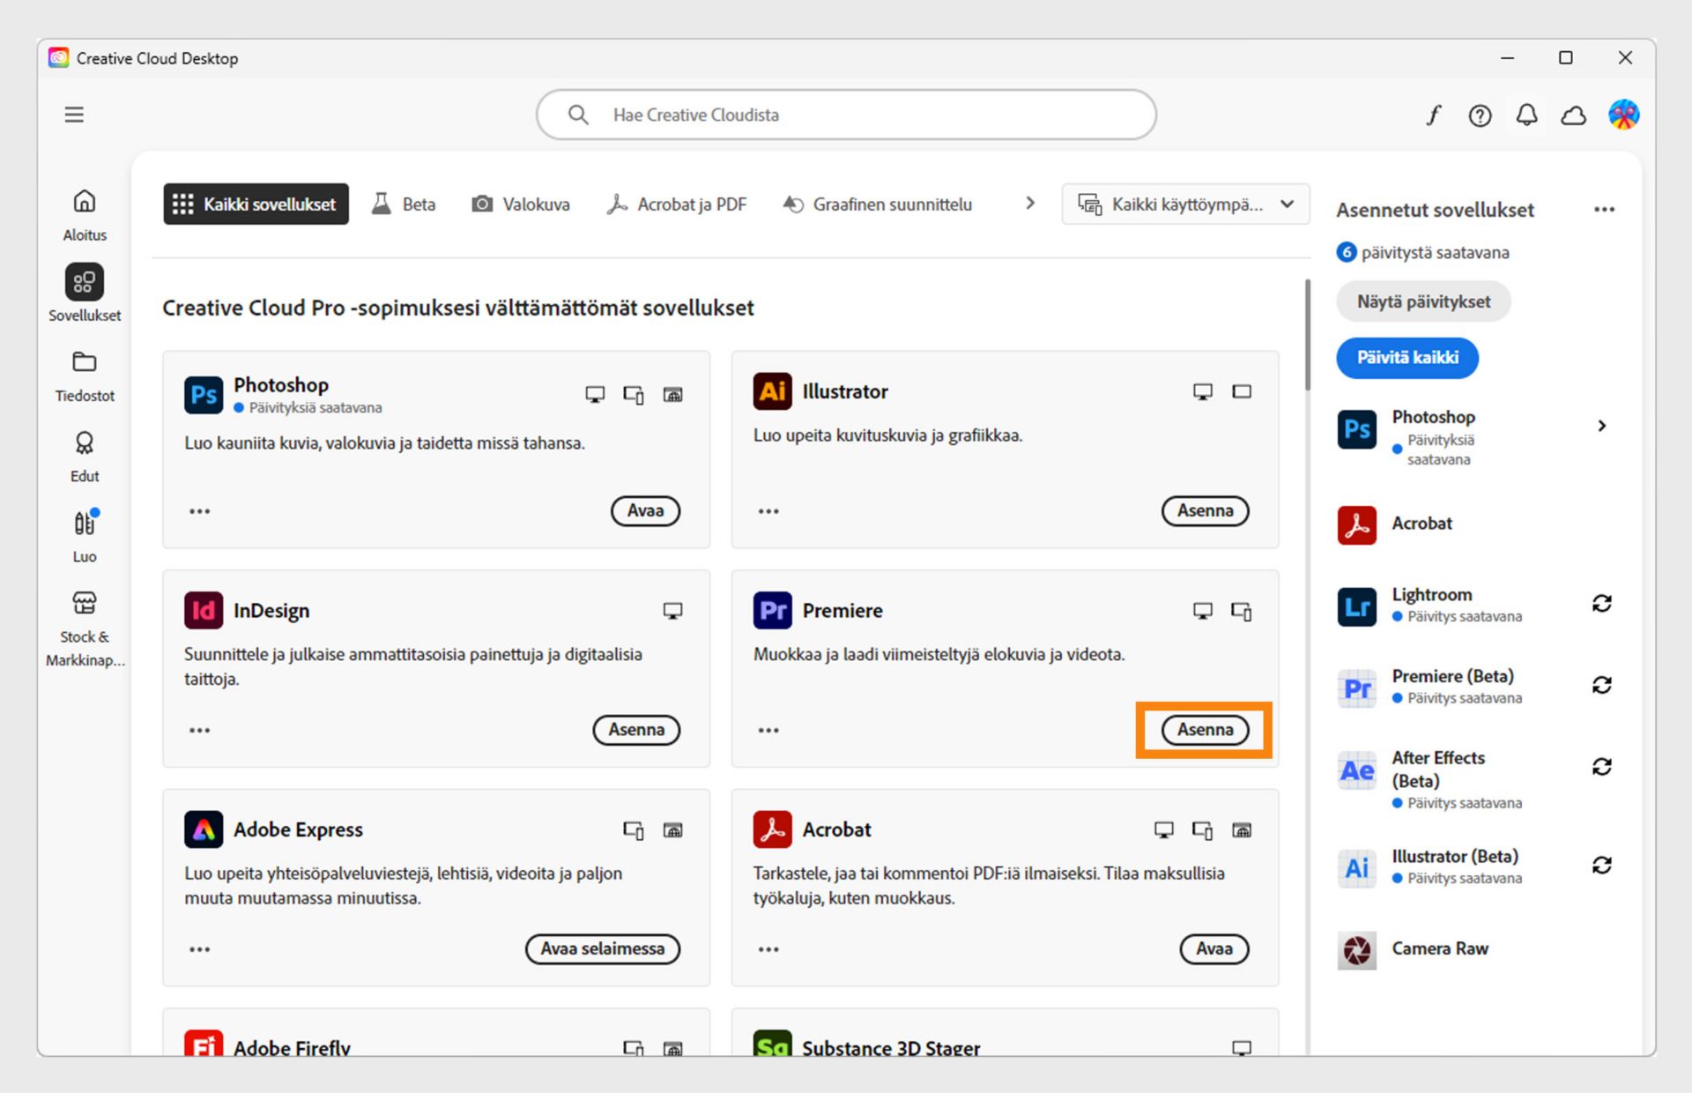The width and height of the screenshot is (1692, 1093).
Task: Click InDesign card desktop platform icon
Action: tap(672, 611)
